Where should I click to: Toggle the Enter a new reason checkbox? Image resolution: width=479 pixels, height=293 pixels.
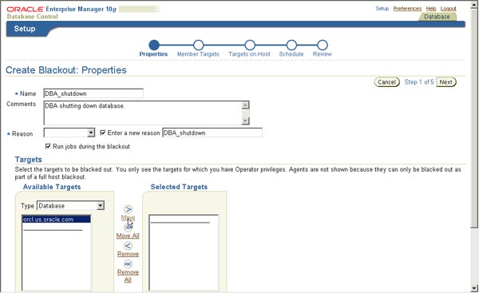pyautogui.click(x=103, y=133)
